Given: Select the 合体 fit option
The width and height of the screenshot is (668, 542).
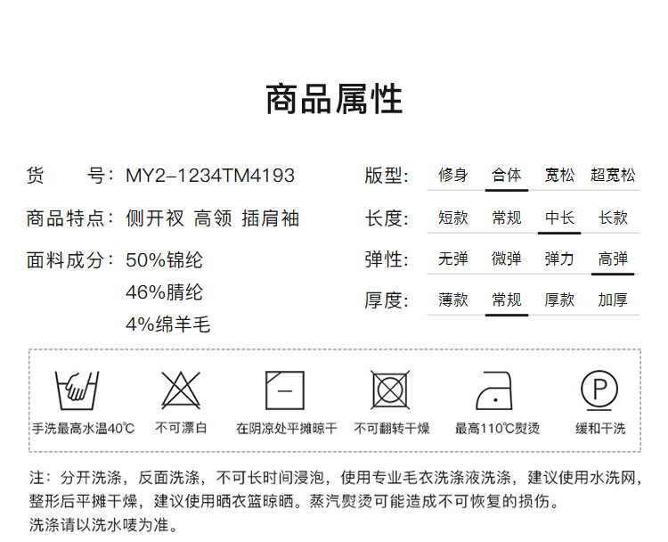Looking at the screenshot, I should point(506,176).
